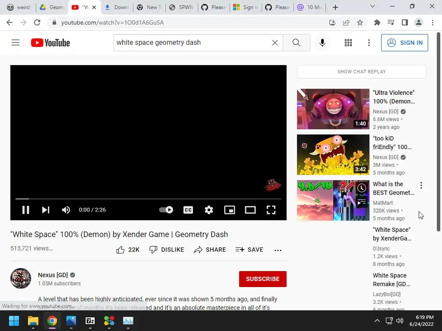This screenshot has width=442, height=331.
Task: Switch to the Downl tab
Action: pos(117,7)
